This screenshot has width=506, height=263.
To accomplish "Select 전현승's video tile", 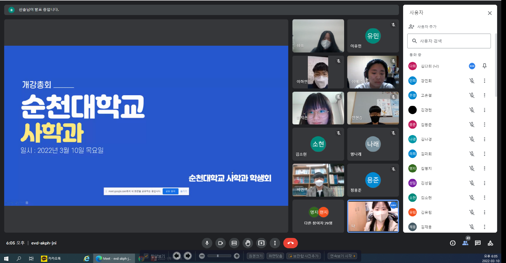I will 373,108.
